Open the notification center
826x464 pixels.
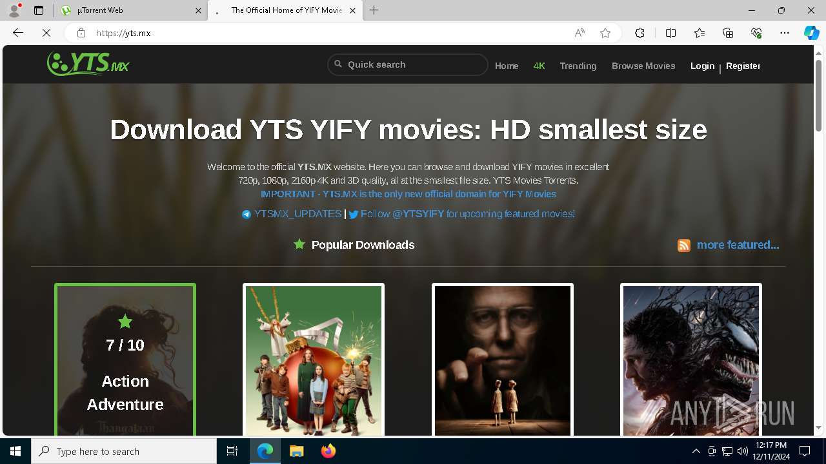pyautogui.click(x=805, y=451)
